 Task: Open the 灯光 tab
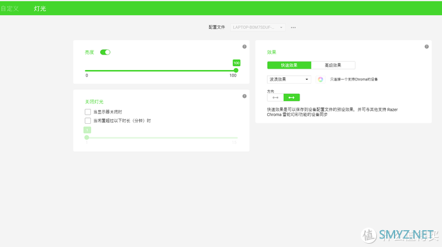tap(40, 8)
